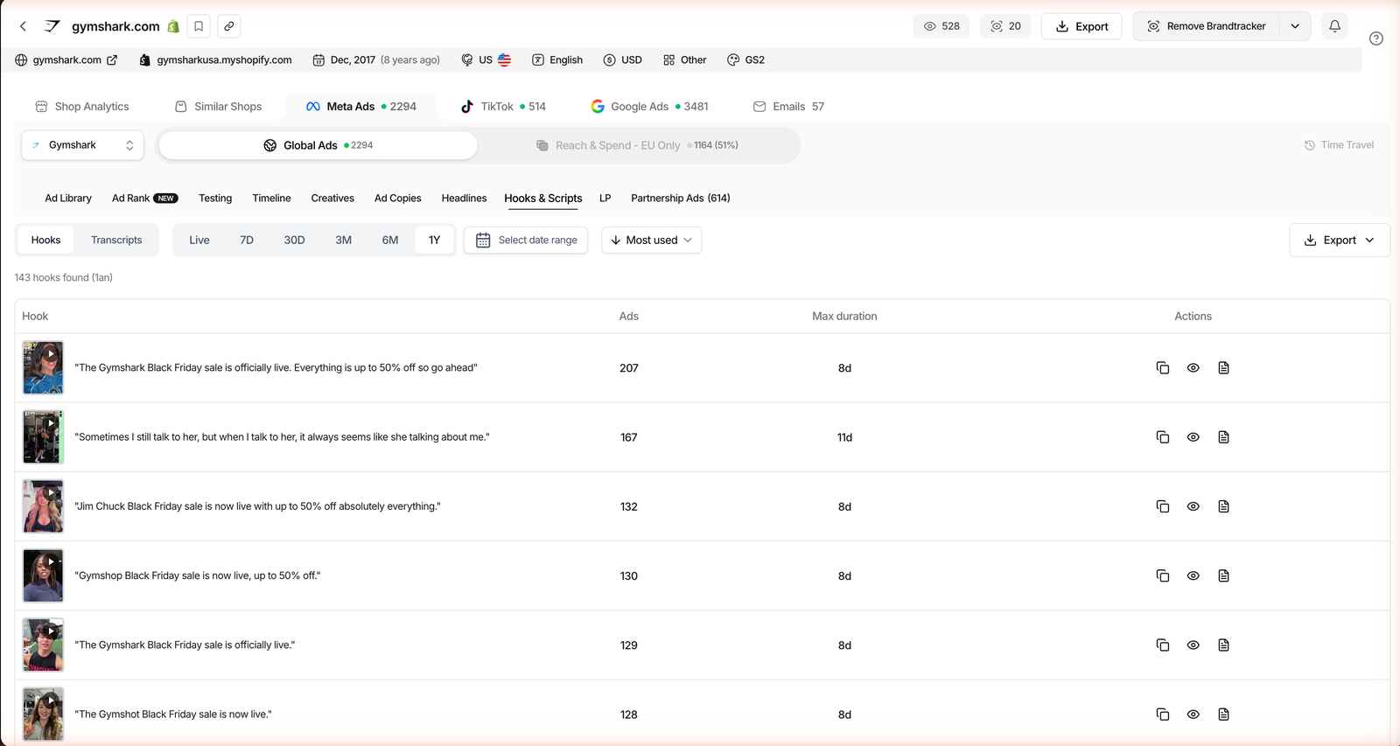Open the TikTok tab
This screenshot has height=746, width=1400.
pyautogui.click(x=503, y=107)
